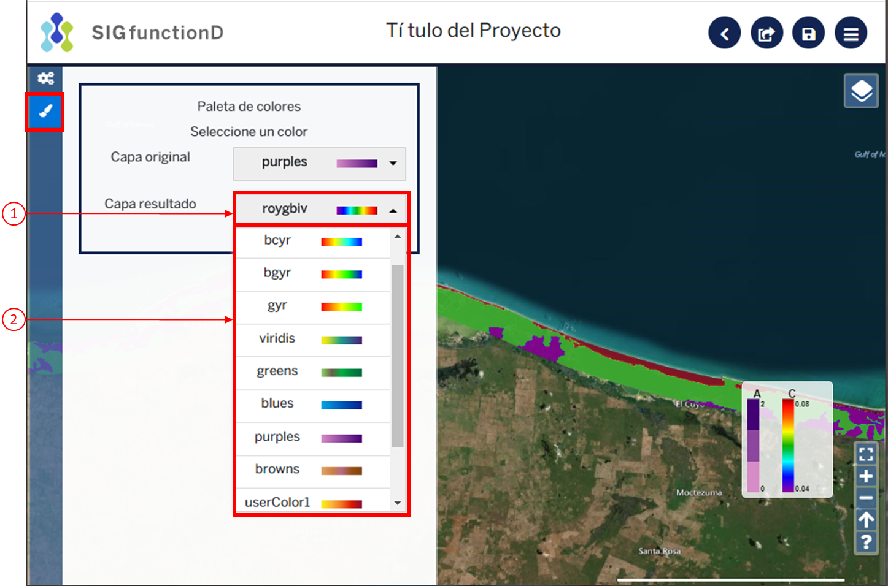The height and width of the screenshot is (586, 888).
Task: Choose the gyr palette option
Action: point(313,306)
